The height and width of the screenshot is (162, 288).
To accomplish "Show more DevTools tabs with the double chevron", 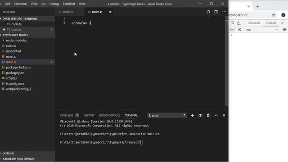I will (x=283, y=23).
